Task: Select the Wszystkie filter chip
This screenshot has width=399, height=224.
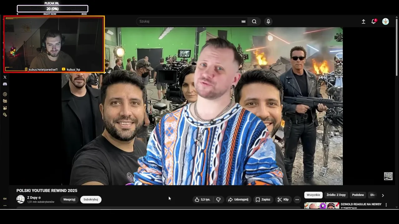Action: (x=313, y=195)
